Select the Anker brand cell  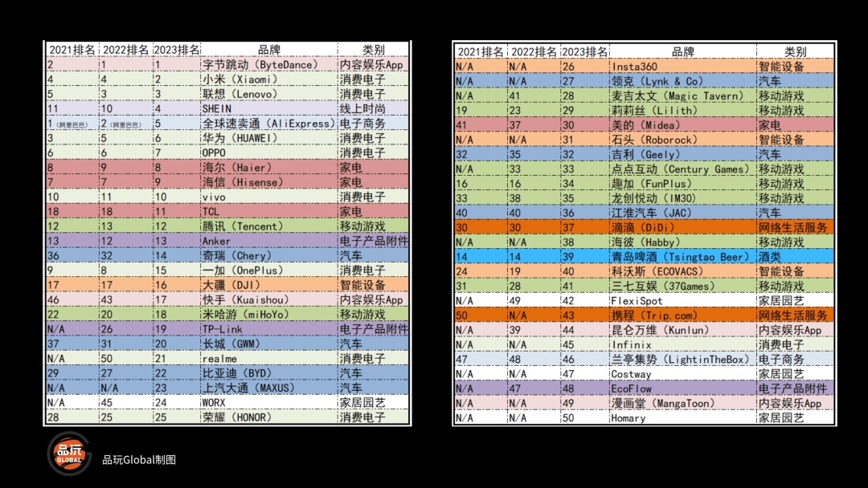[x=269, y=241]
